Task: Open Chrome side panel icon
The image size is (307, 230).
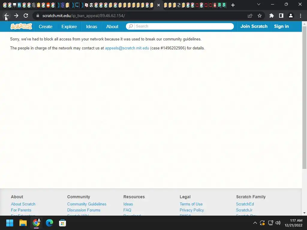Action: click(x=281, y=16)
